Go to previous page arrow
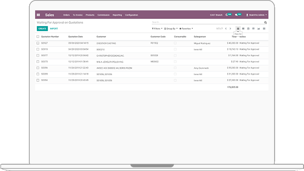 click(226, 29)
